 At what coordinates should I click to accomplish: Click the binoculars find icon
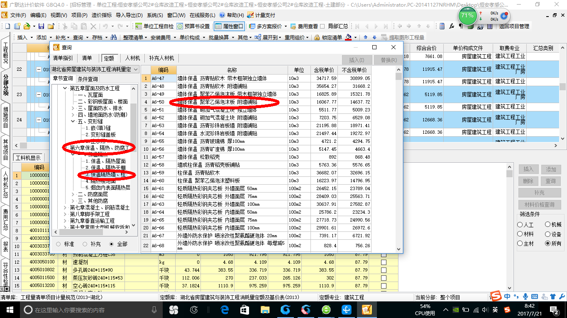pyautogui.click(x=113, y=37)
